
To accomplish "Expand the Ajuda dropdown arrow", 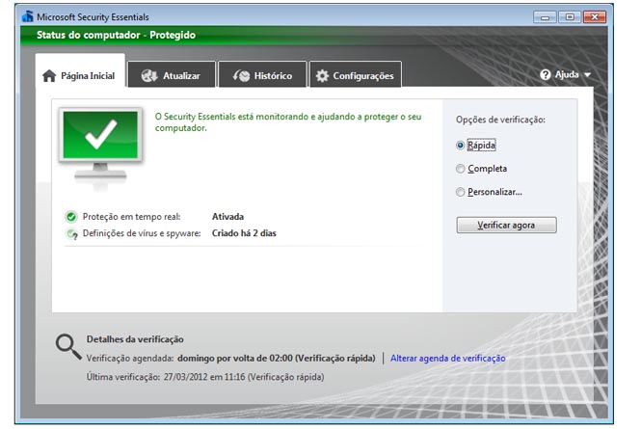I will tap(587, 75).
